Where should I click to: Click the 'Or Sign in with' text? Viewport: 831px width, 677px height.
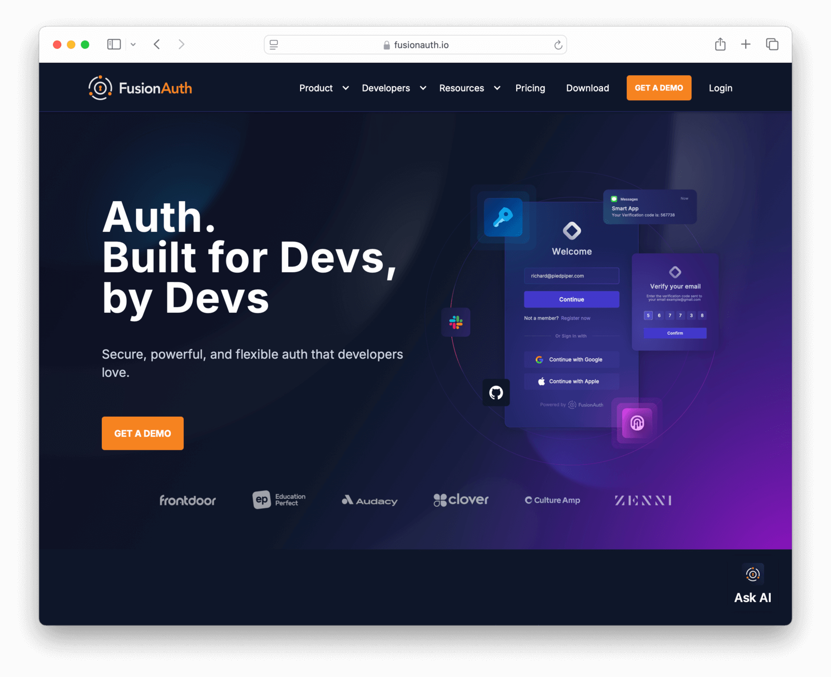[x=571, y=336]
